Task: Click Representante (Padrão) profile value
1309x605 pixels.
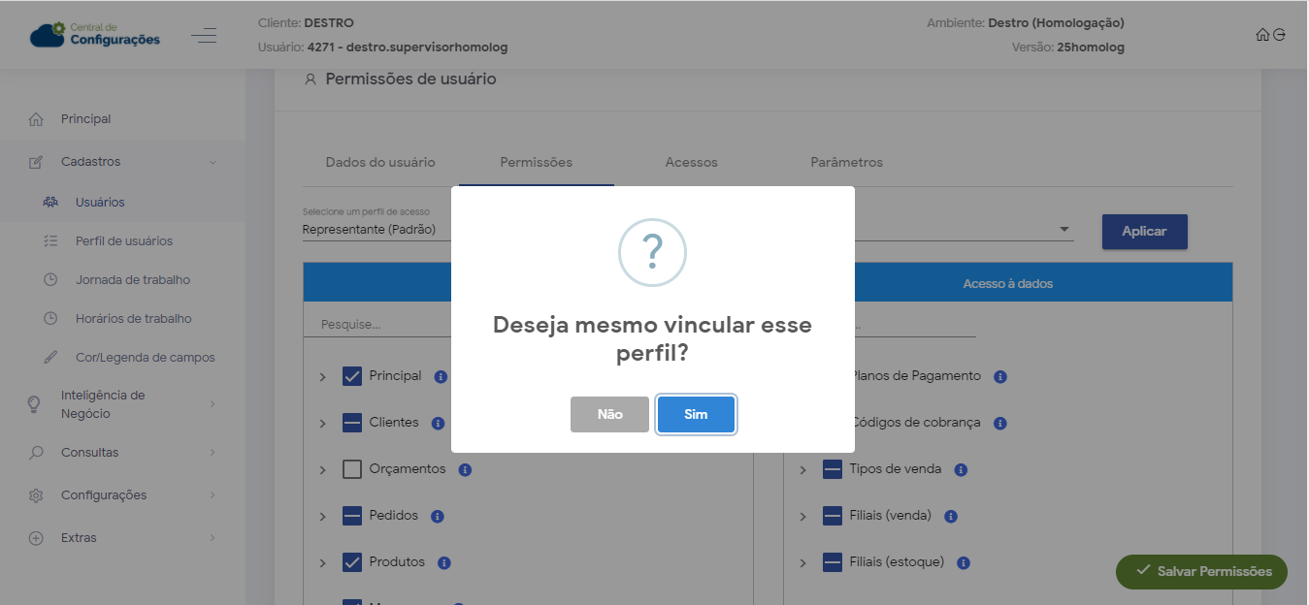Action: coord(369,230)
